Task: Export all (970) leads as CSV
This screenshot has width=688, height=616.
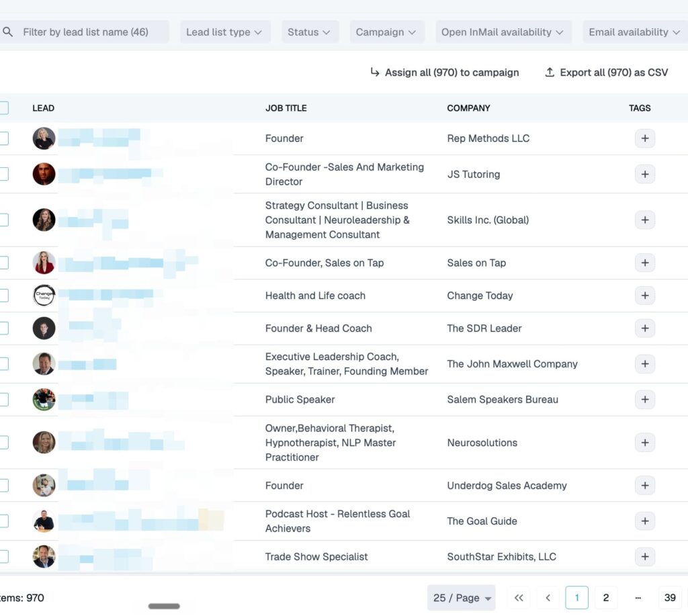Action: coord(606,73)
